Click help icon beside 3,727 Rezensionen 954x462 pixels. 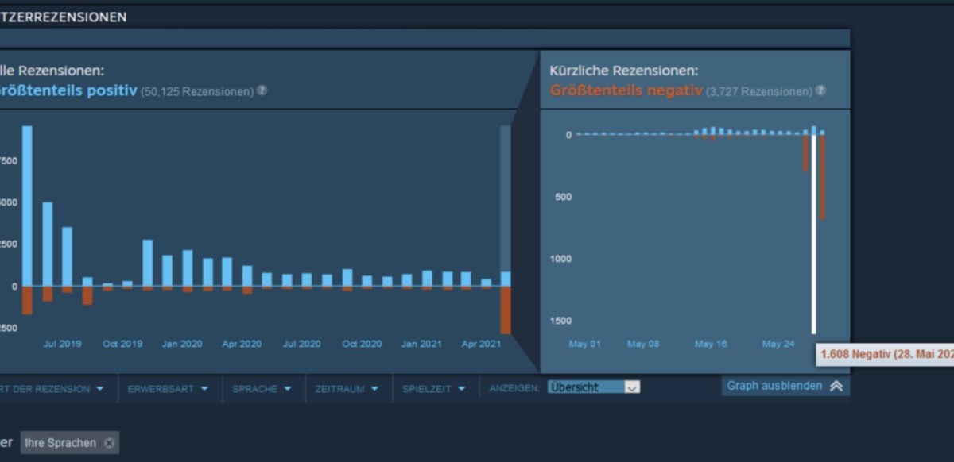tap(820, 90)
